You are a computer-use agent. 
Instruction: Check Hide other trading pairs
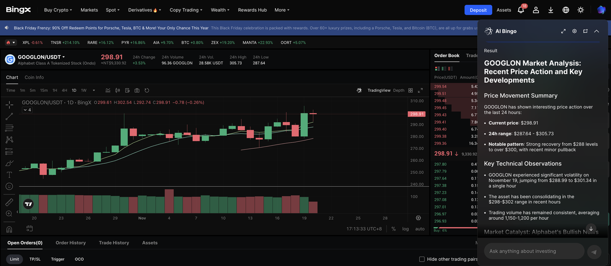click(x=421, y=259)
